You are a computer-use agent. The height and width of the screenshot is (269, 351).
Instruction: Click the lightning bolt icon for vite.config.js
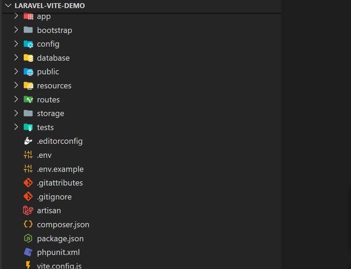click(28, 265)
